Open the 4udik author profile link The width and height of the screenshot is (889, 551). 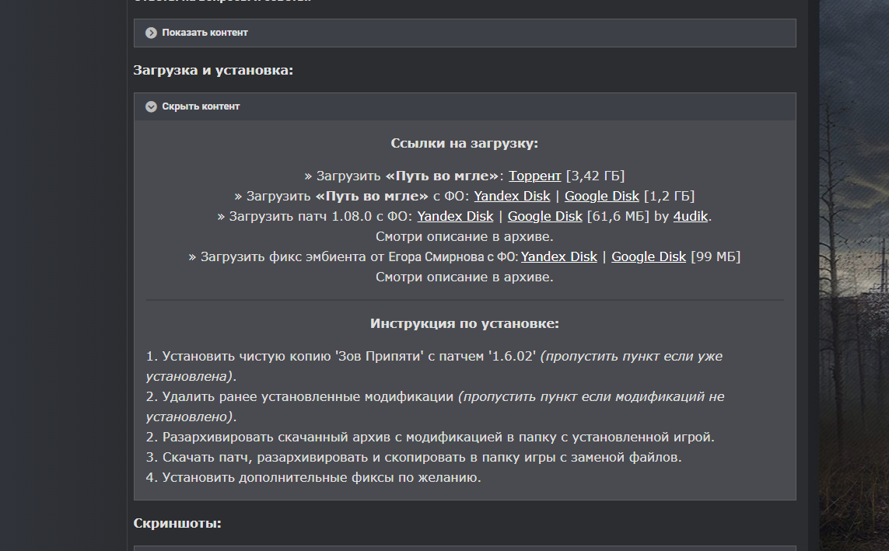[691, 216]
